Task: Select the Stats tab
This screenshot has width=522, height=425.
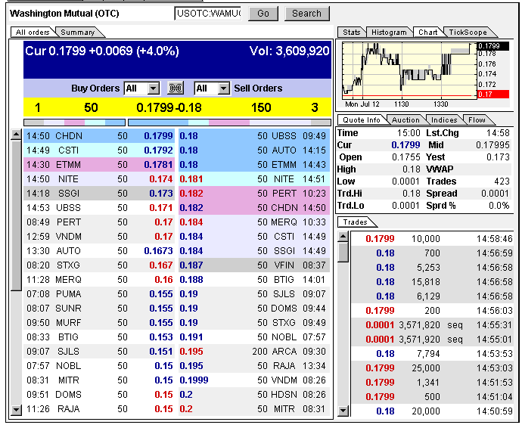Action: (x=352, y=33)
